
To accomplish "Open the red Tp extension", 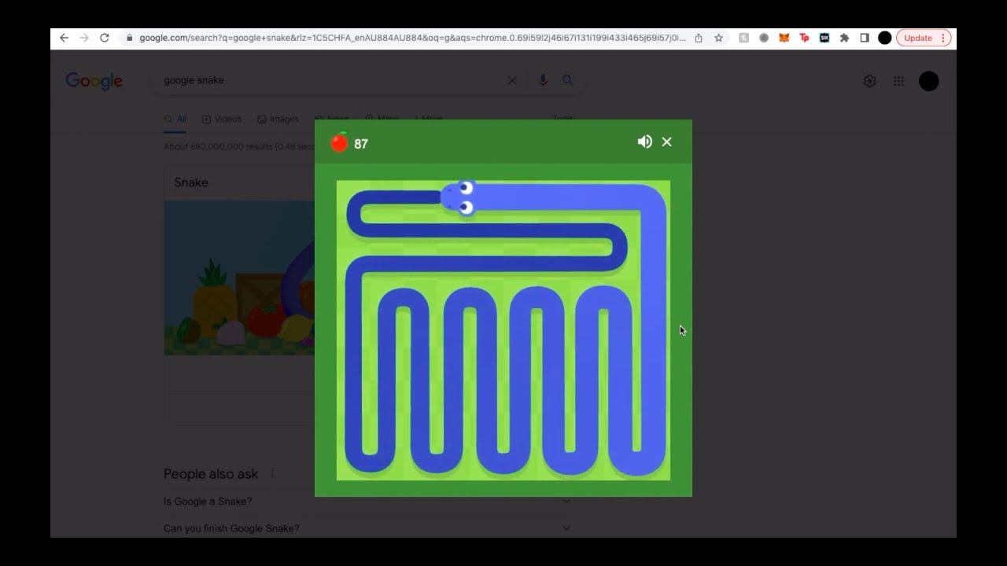I will [x=804, y=38].
